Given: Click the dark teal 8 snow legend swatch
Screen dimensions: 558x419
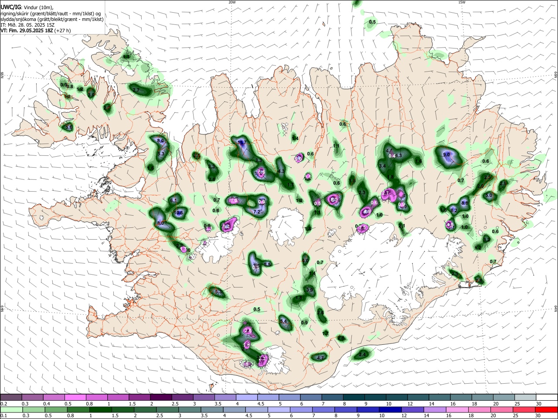Looking at the screenshot, I should tap(354, 398).
